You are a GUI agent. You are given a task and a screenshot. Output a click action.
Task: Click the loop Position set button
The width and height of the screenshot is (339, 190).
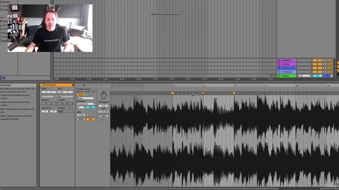54,100
